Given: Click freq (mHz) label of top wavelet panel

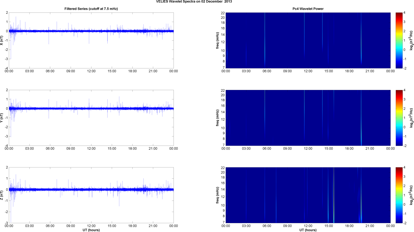Looking at the screenshot, I should click(217, 40).
